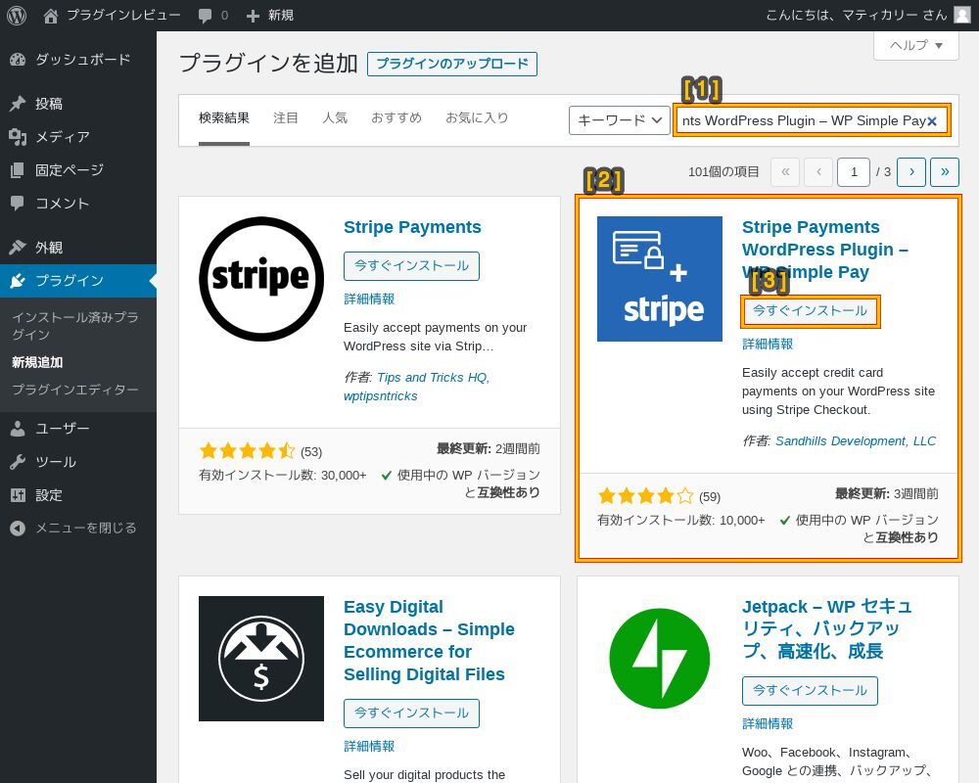This screenshot has height=783, width=979.
Task: Open the user avatar in top right
Action: click(x=962, y=15)
